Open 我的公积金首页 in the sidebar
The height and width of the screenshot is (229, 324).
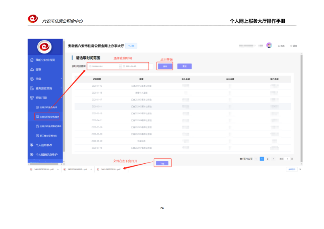(45, 60)
